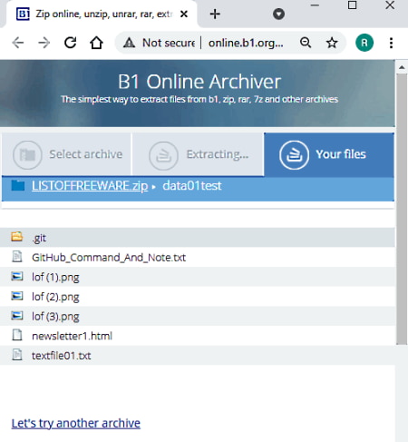Open lof (1).png
The width and height of the screenshot is (408, 442).
point(55,277)
